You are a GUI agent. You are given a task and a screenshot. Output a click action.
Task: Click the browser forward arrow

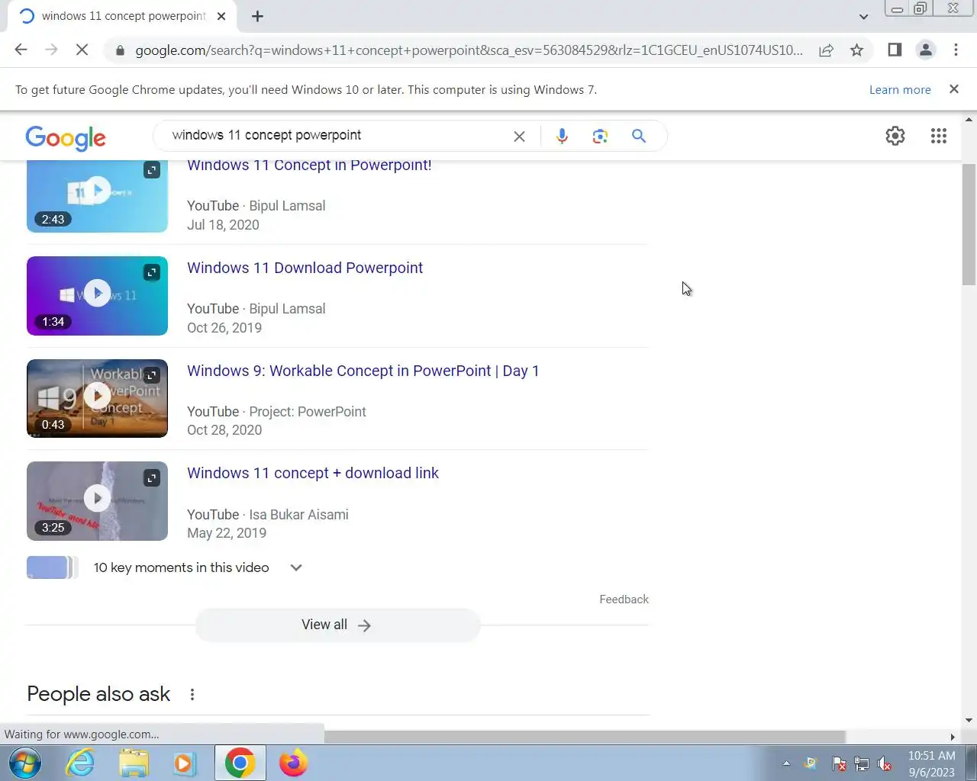point(51,50)
